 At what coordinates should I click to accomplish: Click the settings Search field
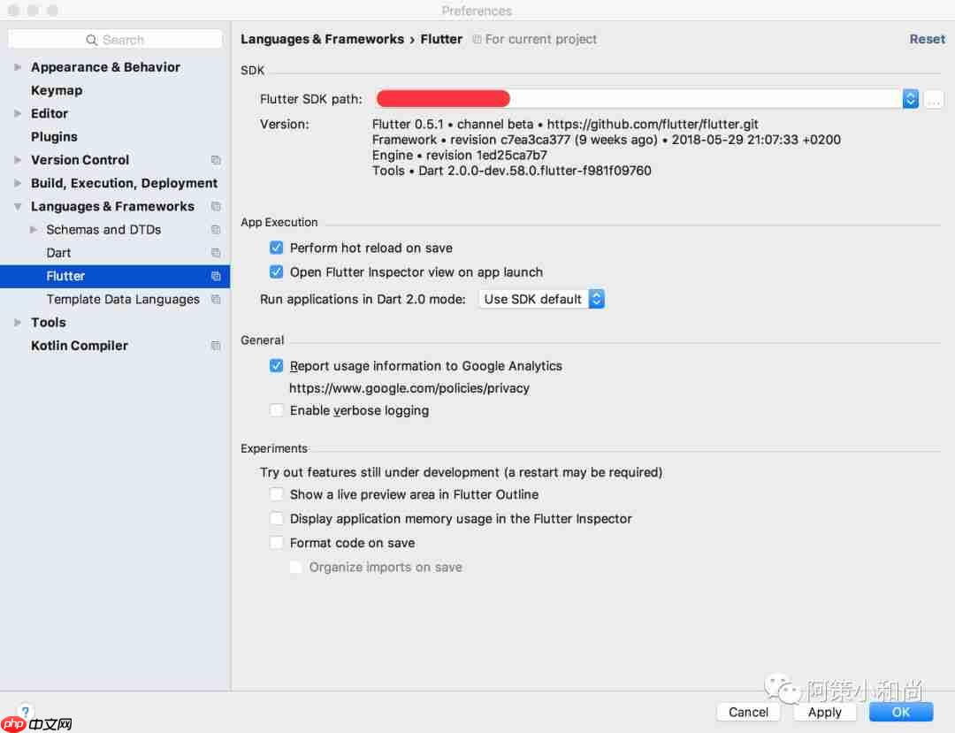tap(115, 40)
